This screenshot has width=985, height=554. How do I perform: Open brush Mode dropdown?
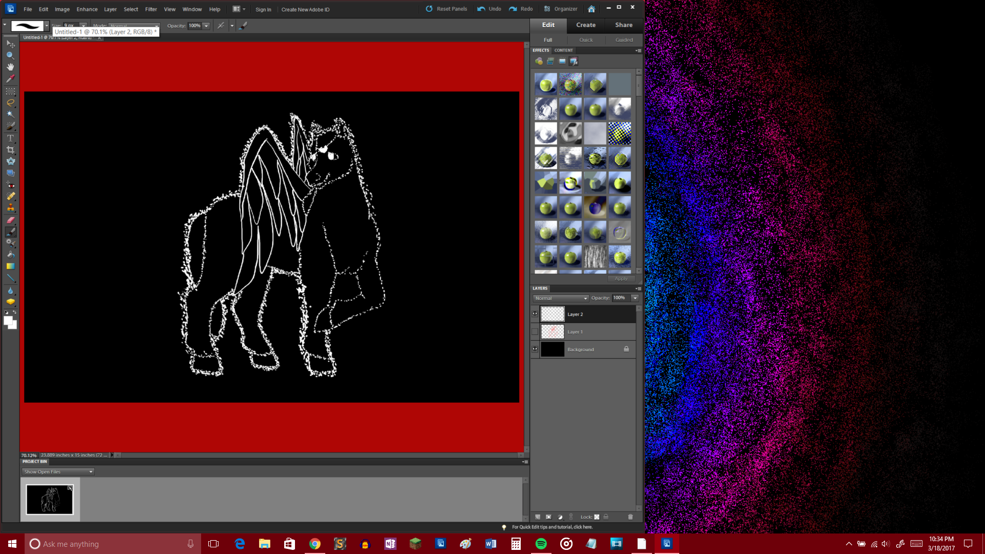[134, 26]
